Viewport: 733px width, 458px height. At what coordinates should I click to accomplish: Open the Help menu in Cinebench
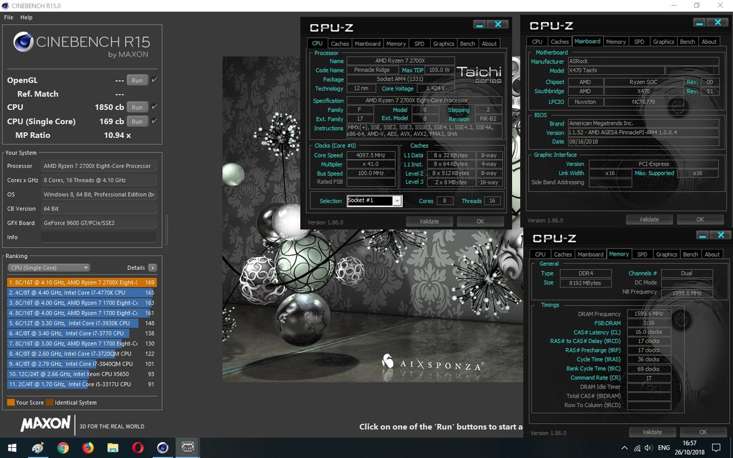pos(26,17)
